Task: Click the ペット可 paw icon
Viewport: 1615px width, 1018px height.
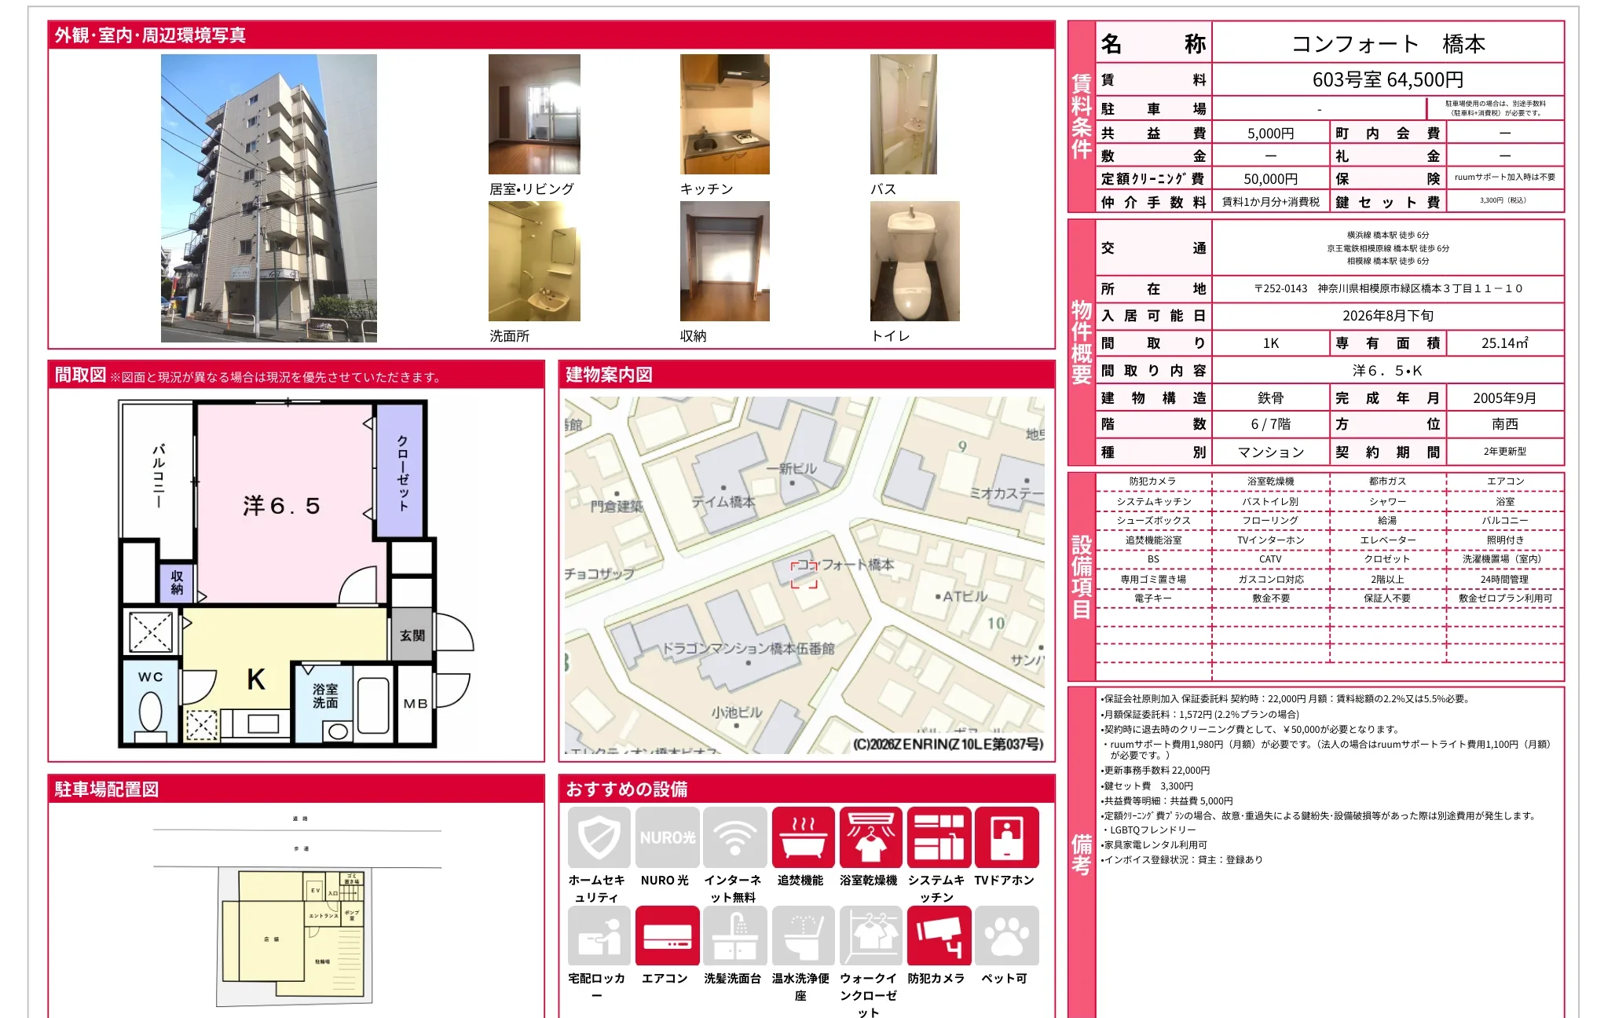Action: click(x=1006, y=936)
